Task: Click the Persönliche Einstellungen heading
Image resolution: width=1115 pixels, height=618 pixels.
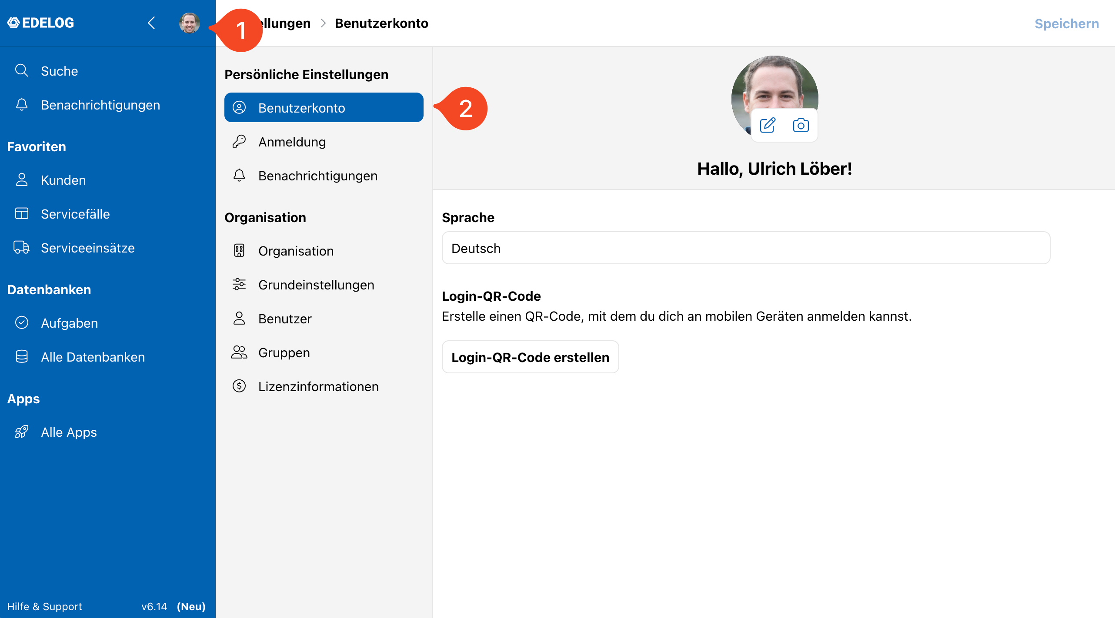Action: click(307, 74)
